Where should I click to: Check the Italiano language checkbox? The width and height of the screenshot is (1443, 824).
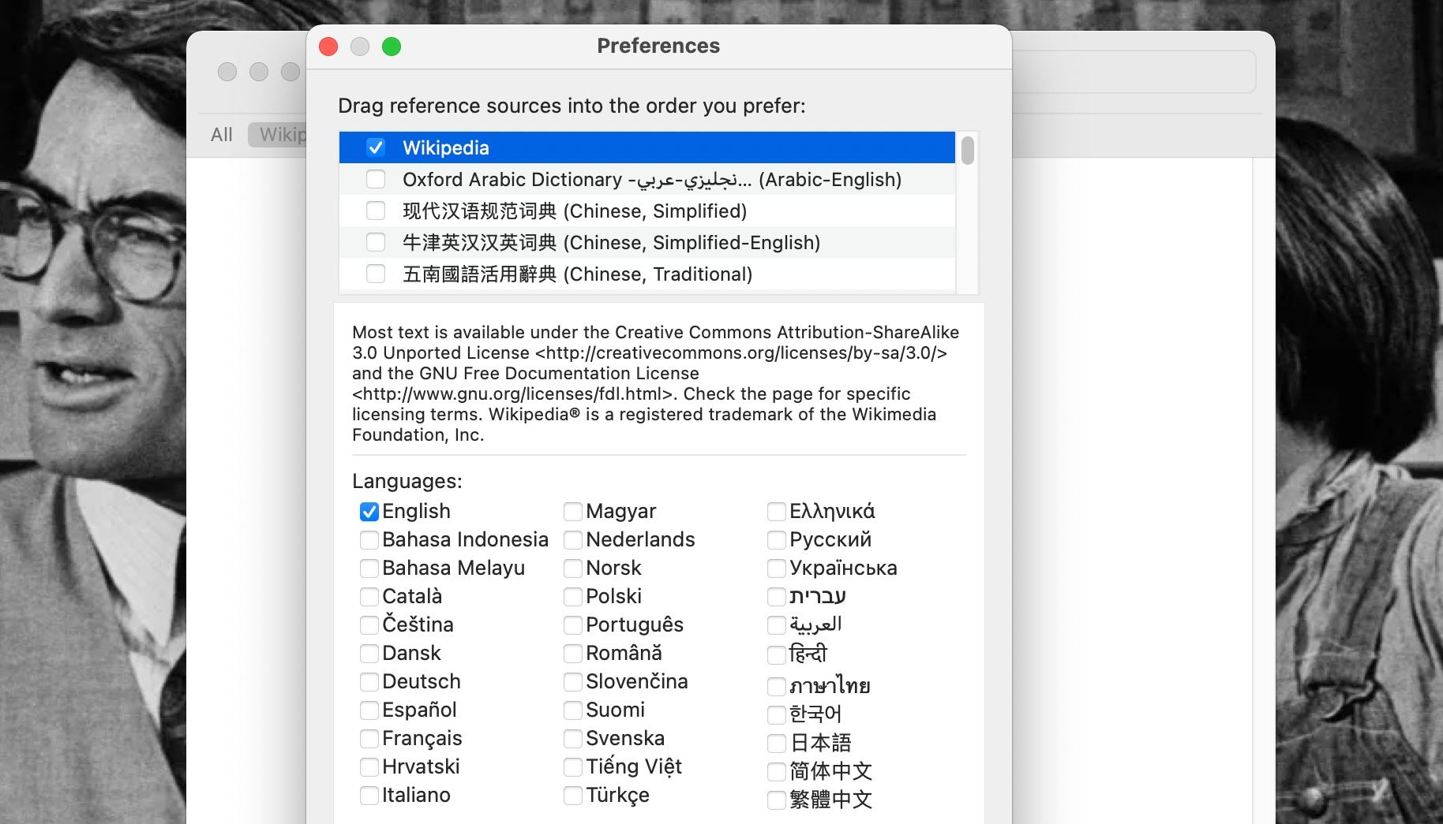[x=369, y=796]
